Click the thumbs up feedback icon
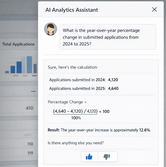The width and height of the screenshot is (166, 167). 89,157
